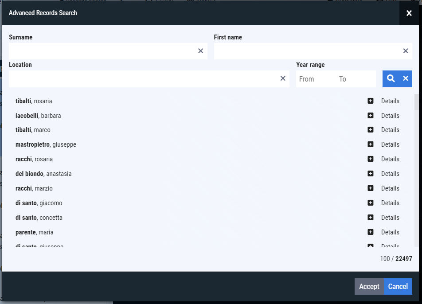Open Details for di santo, giacomo
This screenshot has width=422, height=304.
click(x=390, y=203)
